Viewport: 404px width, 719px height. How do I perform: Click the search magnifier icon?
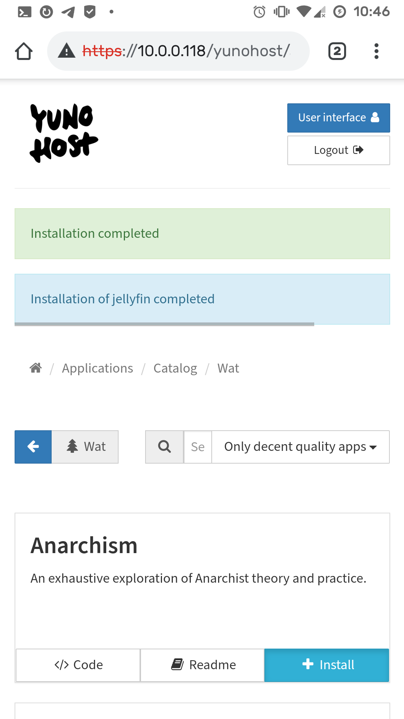tap(164, 447)
